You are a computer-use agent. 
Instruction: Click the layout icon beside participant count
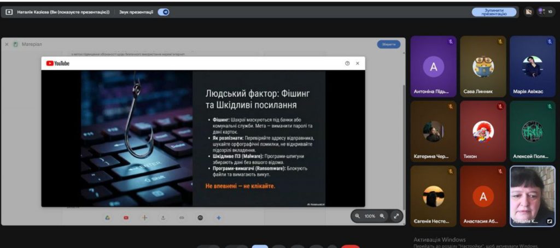pyautogui.click(x=528, y=11)
